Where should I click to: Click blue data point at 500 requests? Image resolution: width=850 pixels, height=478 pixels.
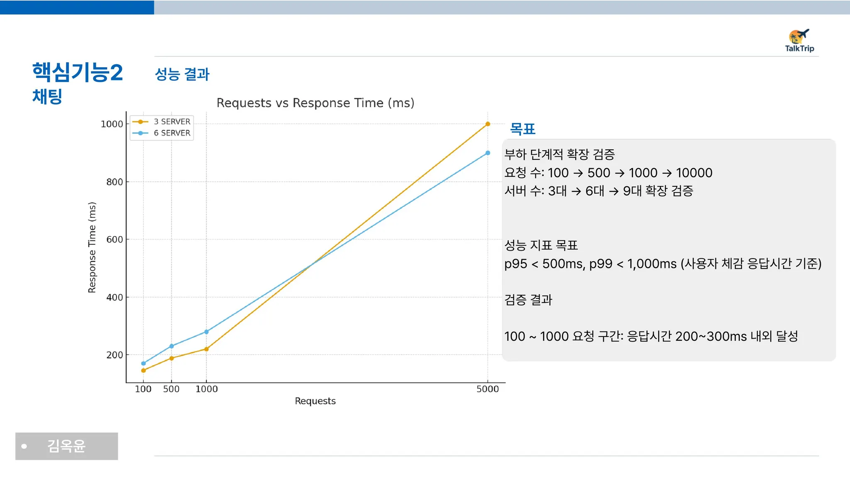pyautogui.click(x=171, y=346)
